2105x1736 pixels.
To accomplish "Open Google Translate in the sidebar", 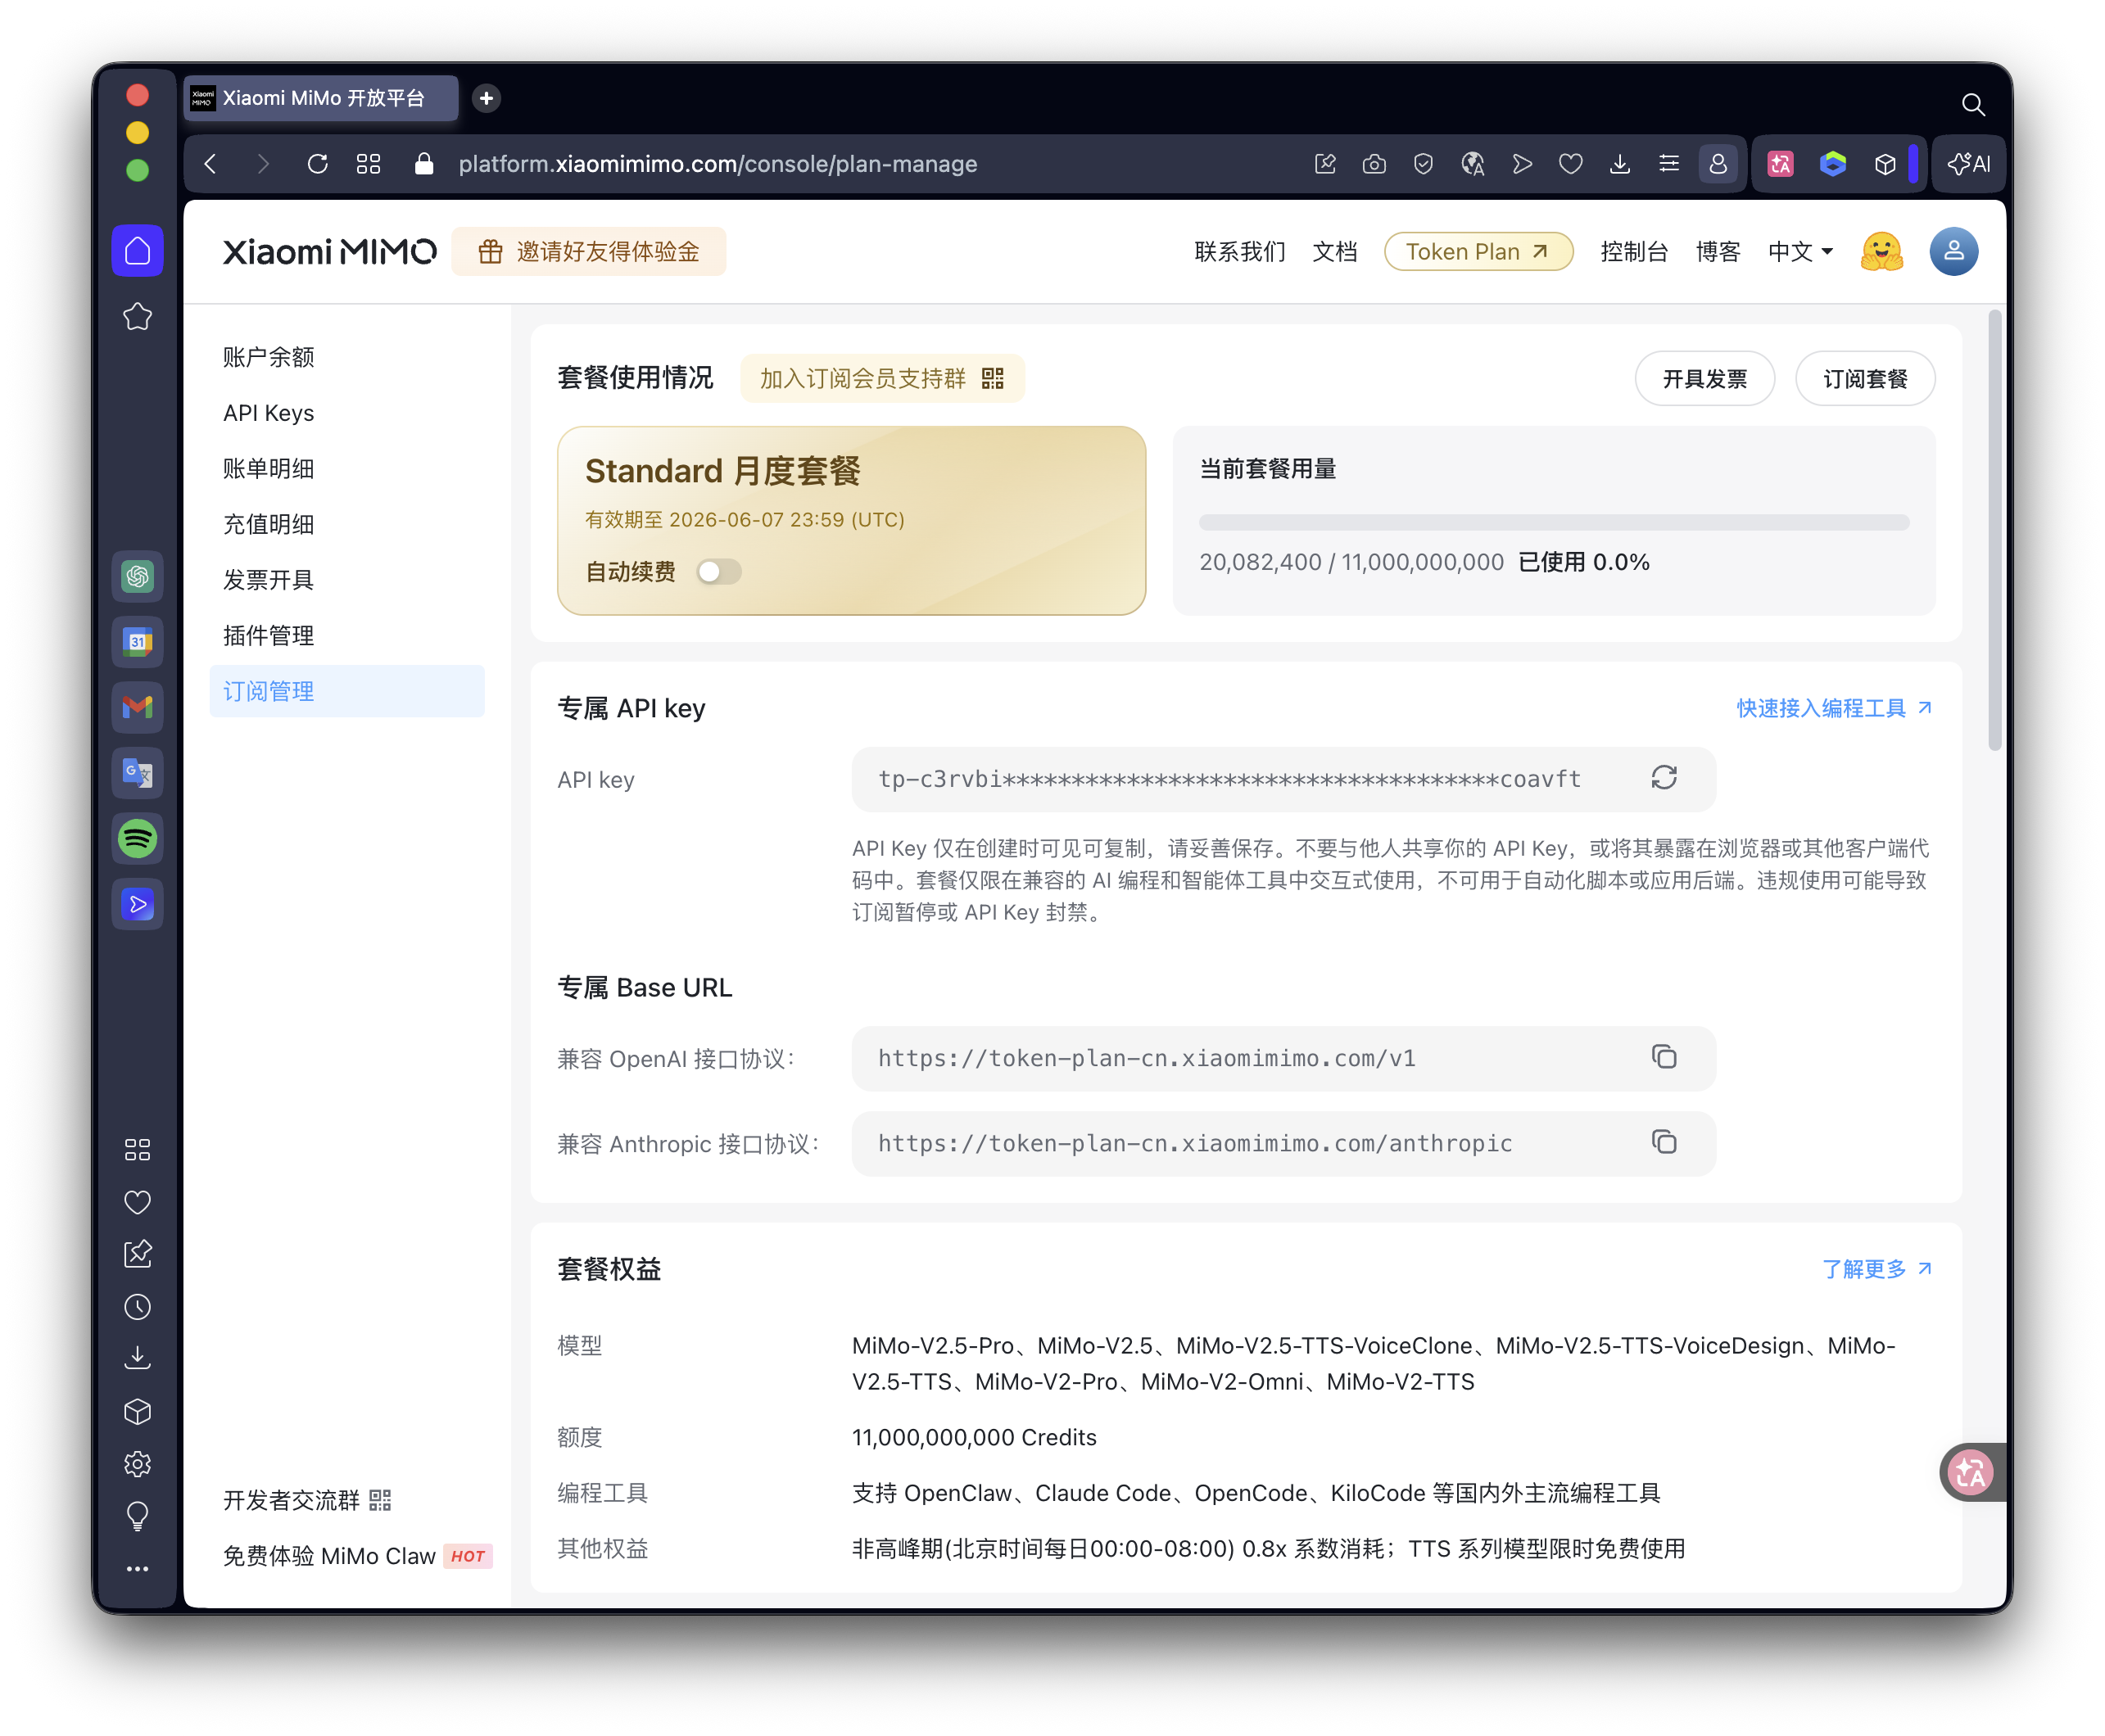I will point(137,772).
